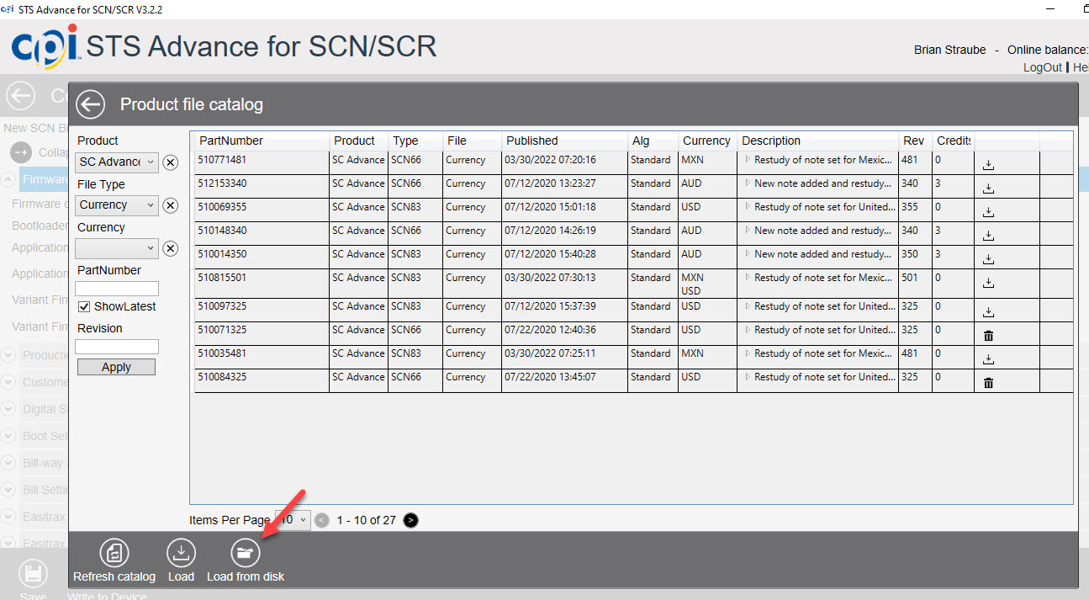Click the Apply filter button

116,367
